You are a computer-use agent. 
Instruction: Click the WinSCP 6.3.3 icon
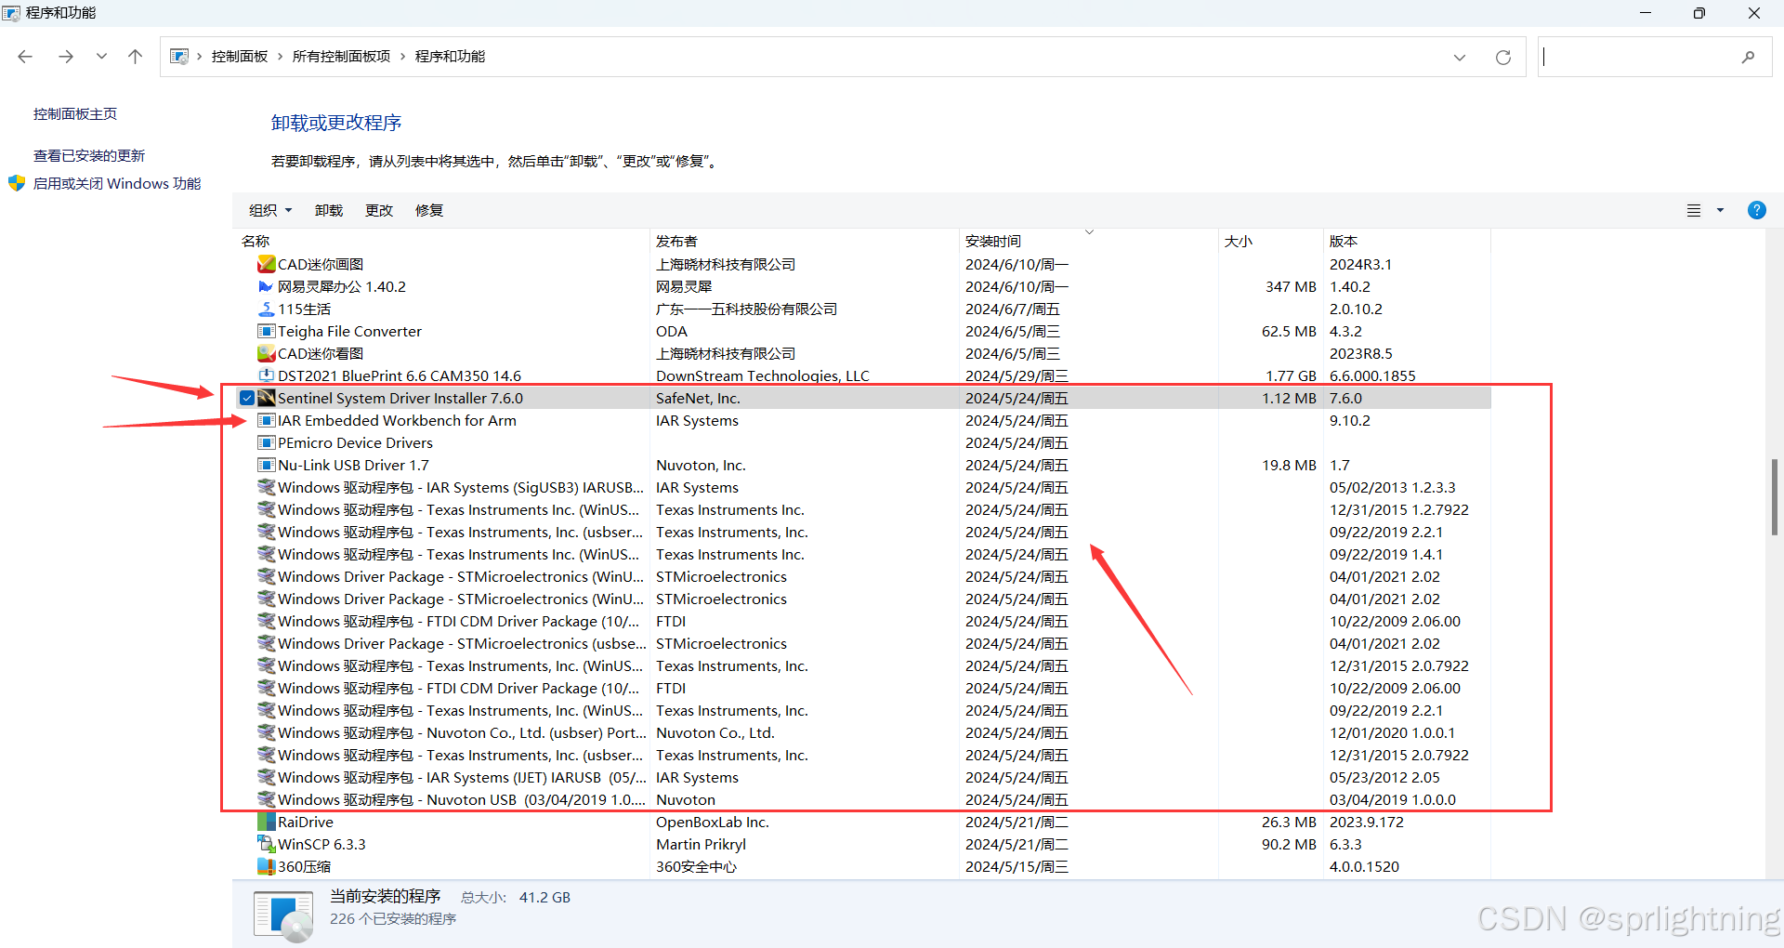(x=266, y=844)
